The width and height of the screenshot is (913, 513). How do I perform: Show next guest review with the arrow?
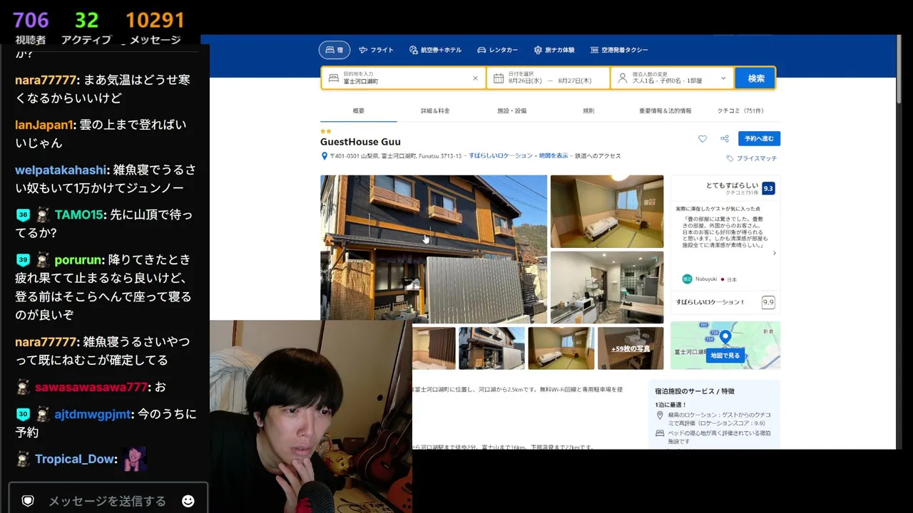tap(774, 253)
